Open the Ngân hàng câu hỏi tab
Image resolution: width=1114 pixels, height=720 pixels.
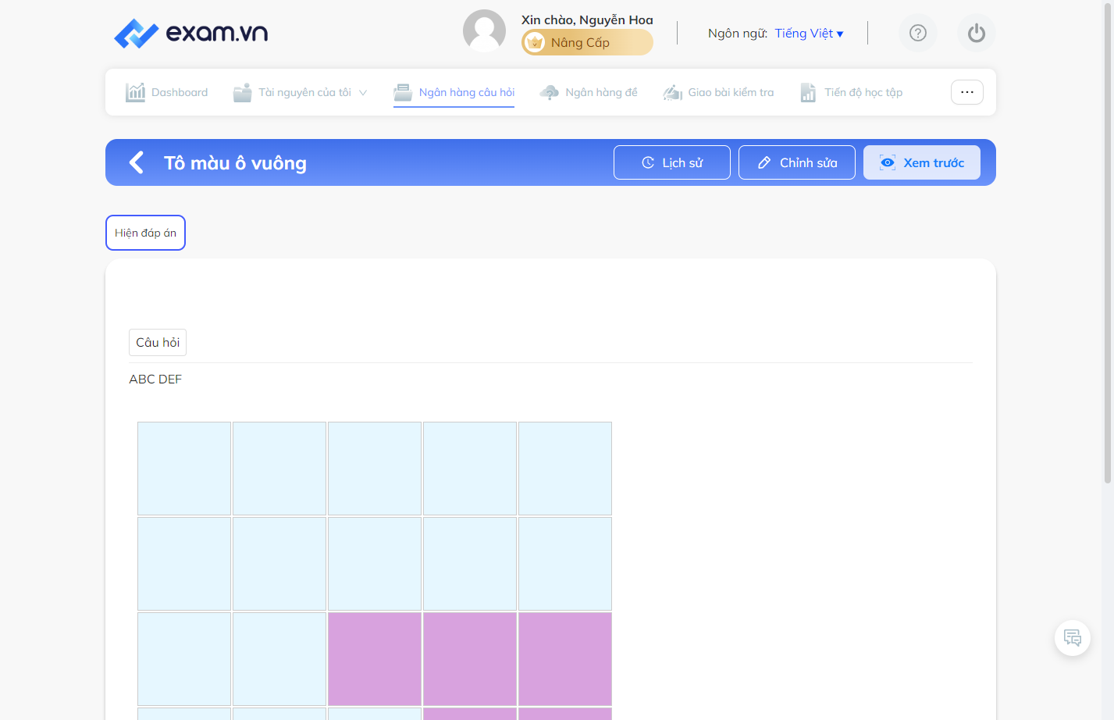(x=454, y=92)
